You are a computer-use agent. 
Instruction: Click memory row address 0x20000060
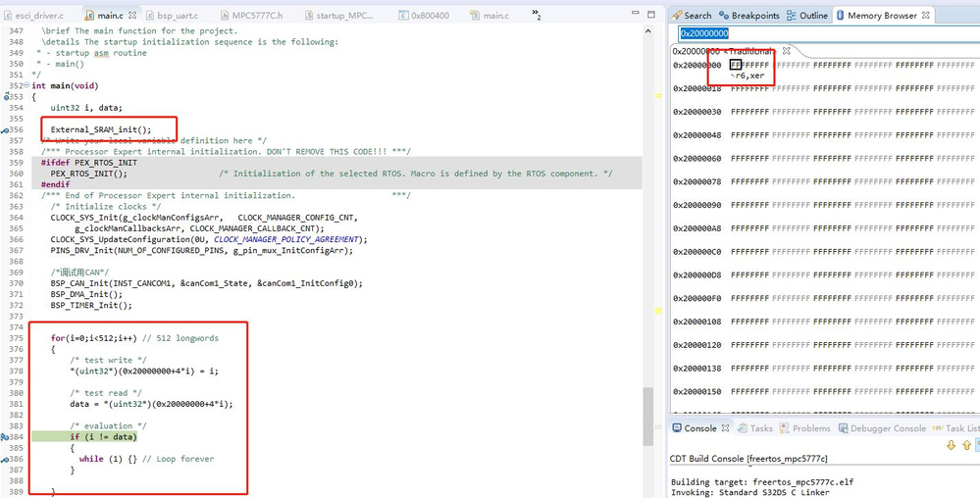click(696, 158)
